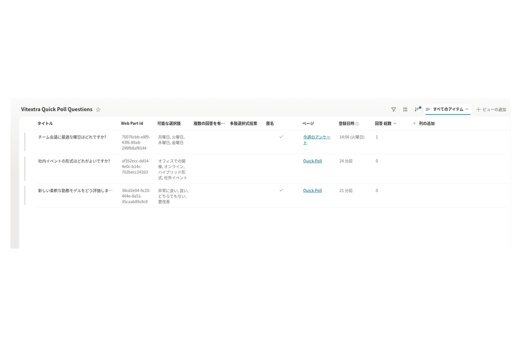This screenshot has height=347, width=521.
Task: Open the filter pane with the funnel icon
Action: click(393, 110)
